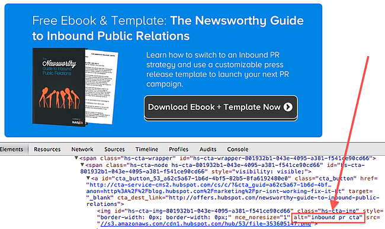The height and width of the screenshot is (229, 385).
Task: Open the Profiles tab
Action: click(x=178, y=149)
